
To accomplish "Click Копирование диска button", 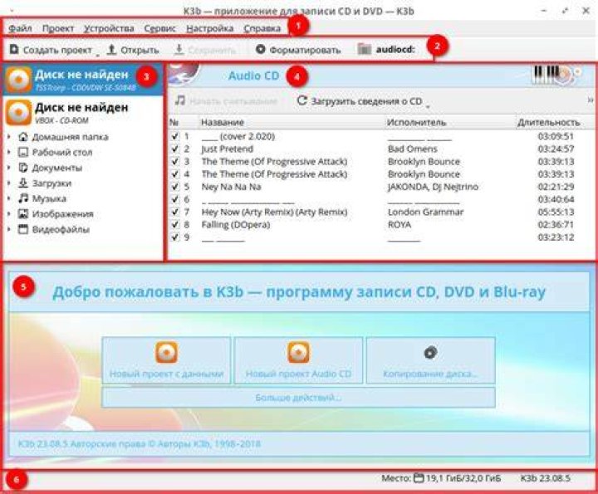I will [x=430, y=360].
